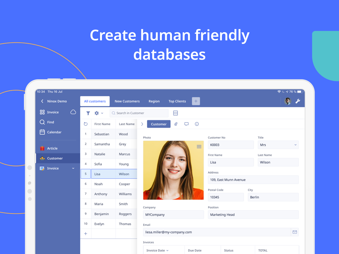The image size is (339, 254).
Task: Collapse the record panel chevron
Action: pyautogui.click(x=142, y=124)
